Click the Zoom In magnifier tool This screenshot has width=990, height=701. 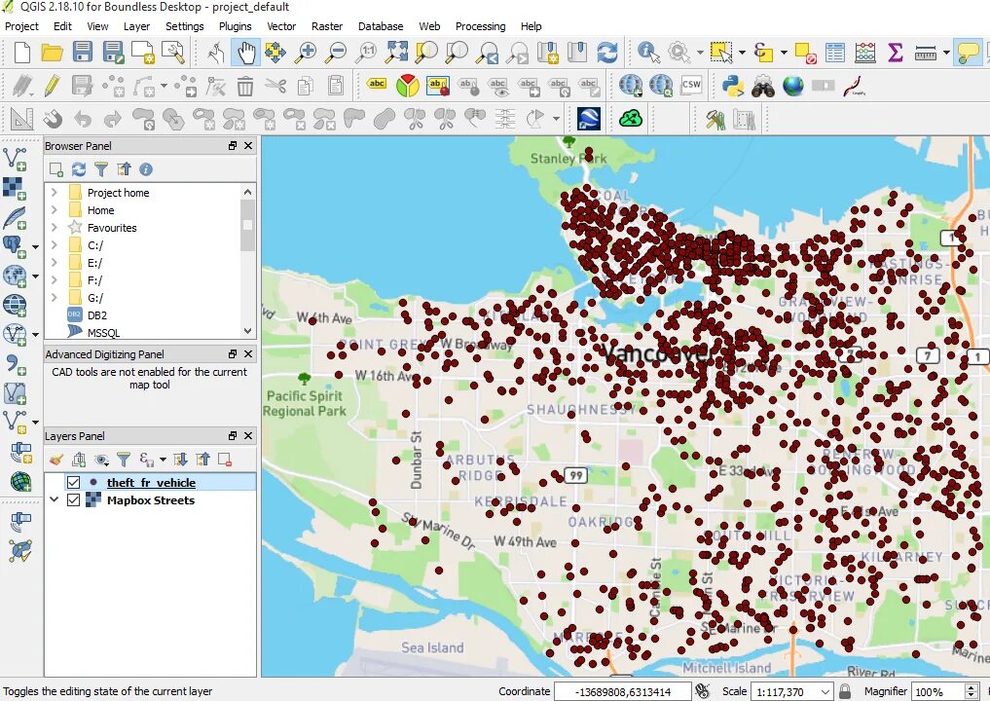coord(306,53)
